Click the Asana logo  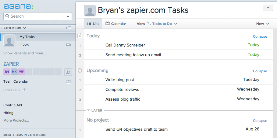[x=18, y=6]
